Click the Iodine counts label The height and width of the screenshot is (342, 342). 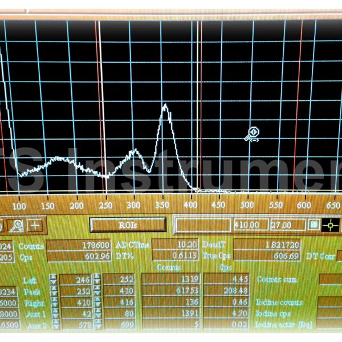click(x=279, y=302)
